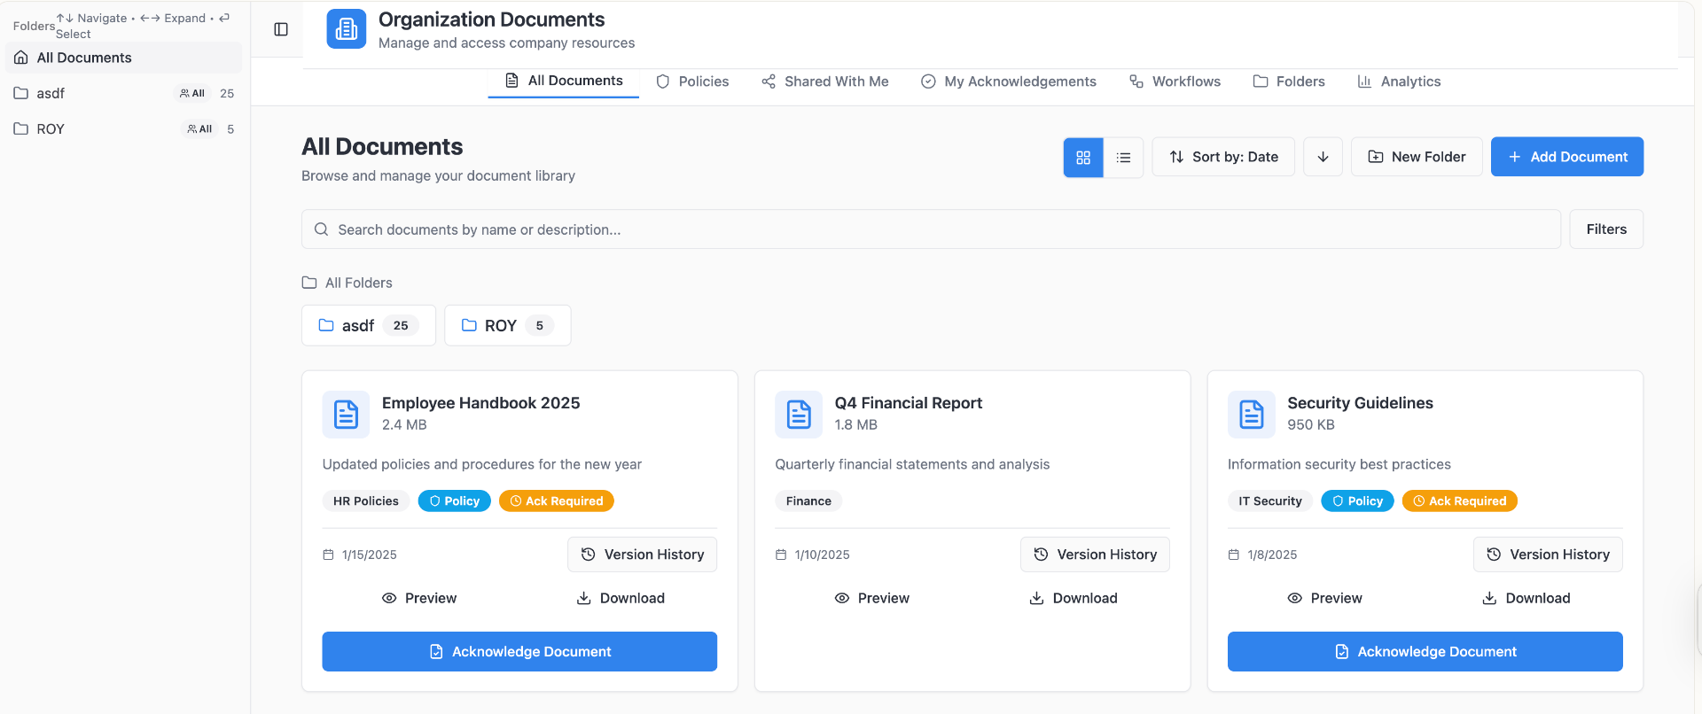Open the asdf folder chip with 25 items
Viewport: 1702px width, 714px height.
pyautogui.click(x=369, y=325)
